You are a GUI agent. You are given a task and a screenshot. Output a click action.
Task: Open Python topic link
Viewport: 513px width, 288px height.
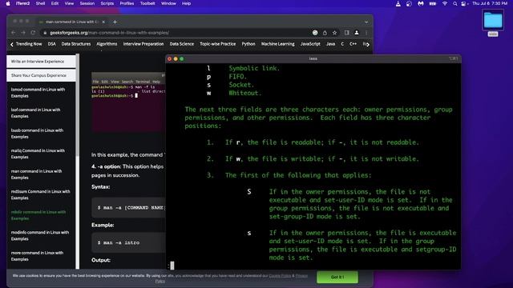(x=248, y=44)
